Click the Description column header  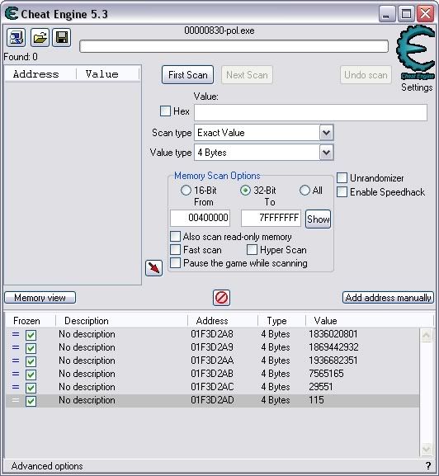tap(121, 321)
